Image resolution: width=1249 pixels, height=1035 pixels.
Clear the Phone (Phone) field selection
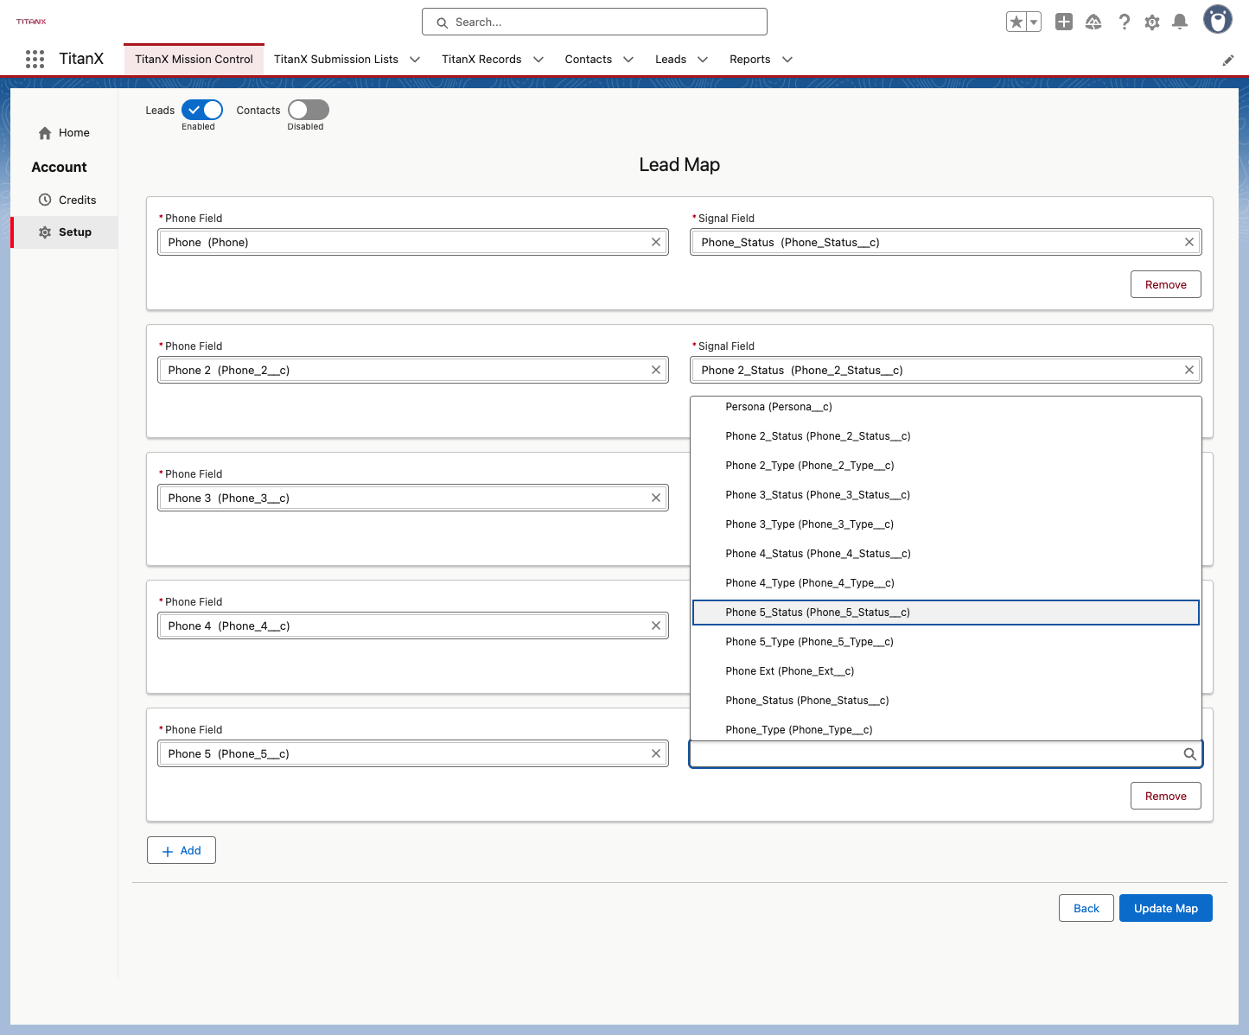pyautogui.click(x=656, y=242)
